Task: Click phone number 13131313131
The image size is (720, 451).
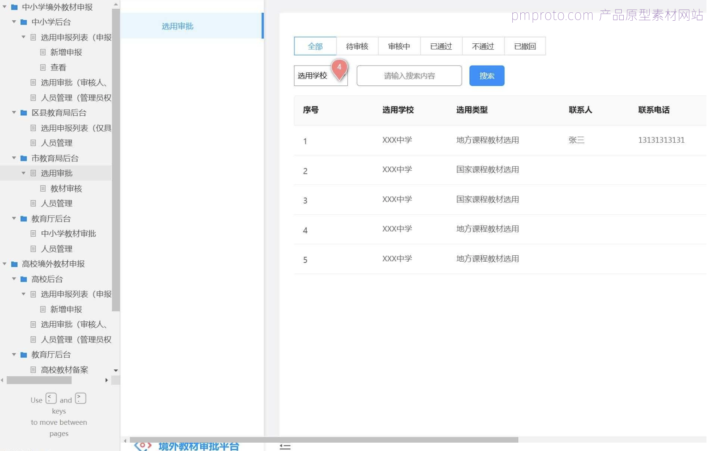Action: (661, 140)
